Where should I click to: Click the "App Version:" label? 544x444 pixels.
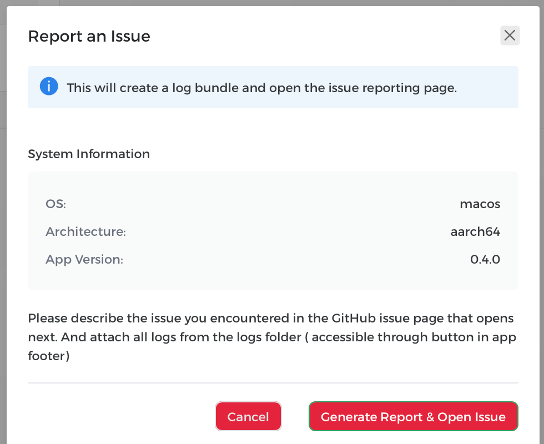click(x=84, y=259)
